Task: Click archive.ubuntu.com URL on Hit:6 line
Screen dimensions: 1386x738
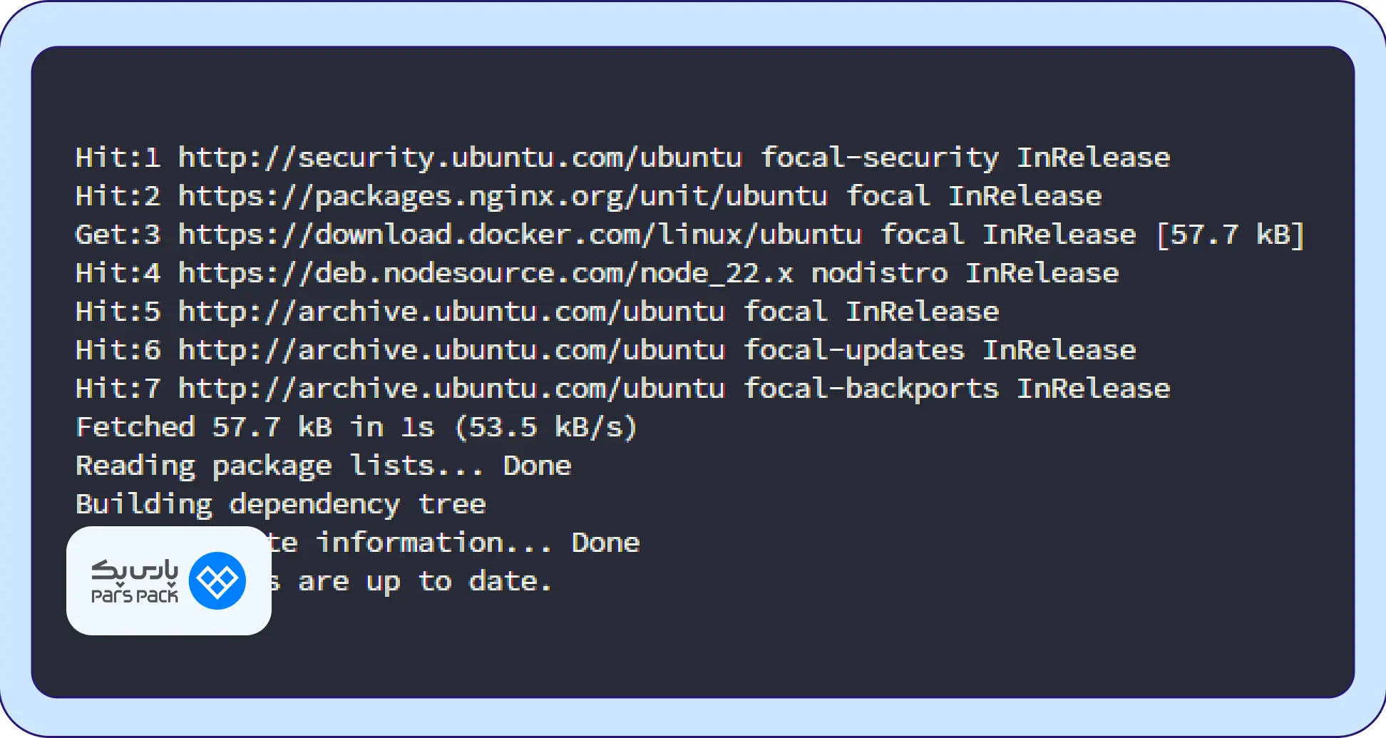Action: pos(451,350)
